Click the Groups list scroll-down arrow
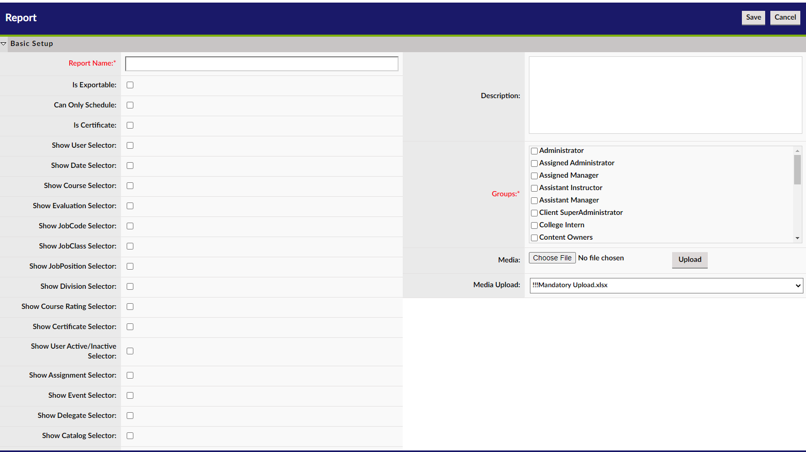806x452 pixels. [x=797, y=238]
